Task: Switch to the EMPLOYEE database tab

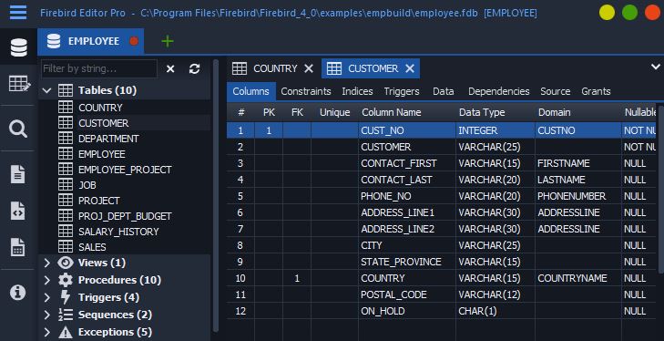Action: click(90, 41)
